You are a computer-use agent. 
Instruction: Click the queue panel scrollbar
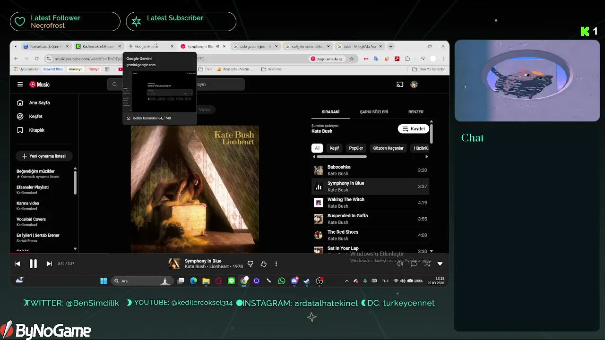[431, 134]
